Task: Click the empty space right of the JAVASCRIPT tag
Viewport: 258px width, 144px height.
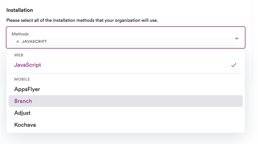Action: (140, 41)
